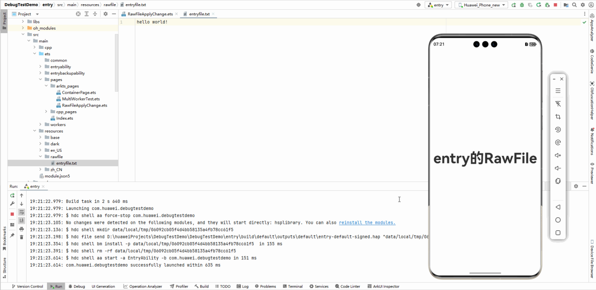Toggle soft-wrap in Run console
The height and width of the screenshot is (290, 596).
(x=21, y=212)
